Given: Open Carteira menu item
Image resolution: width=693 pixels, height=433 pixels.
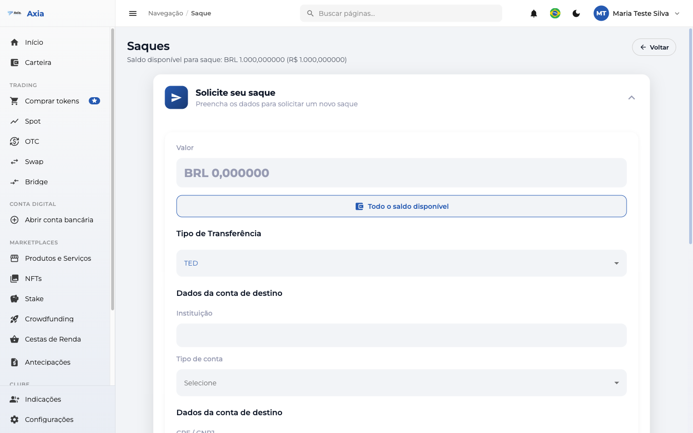Looking at the screenshot, I should 55,63.
